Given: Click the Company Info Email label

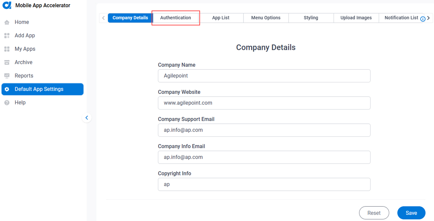Looking at the screenshot, I should coord(181,146).
